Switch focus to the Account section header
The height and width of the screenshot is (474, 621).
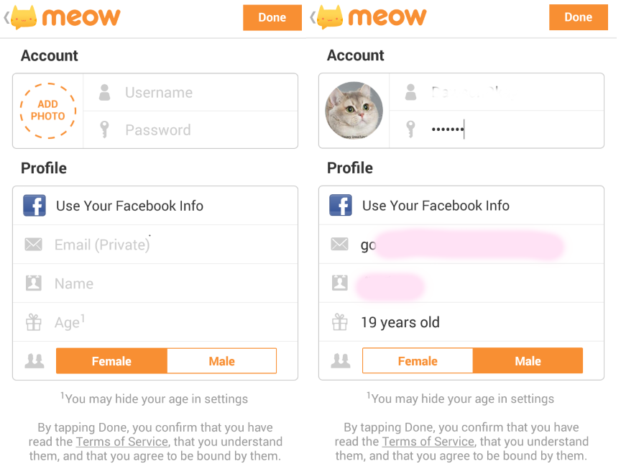click(49, 55)
